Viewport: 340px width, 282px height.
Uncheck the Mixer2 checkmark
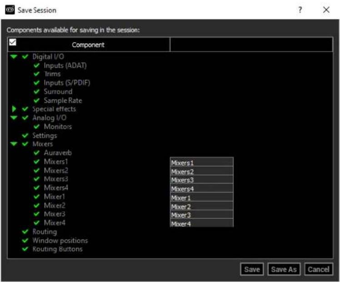click(37, 205)
